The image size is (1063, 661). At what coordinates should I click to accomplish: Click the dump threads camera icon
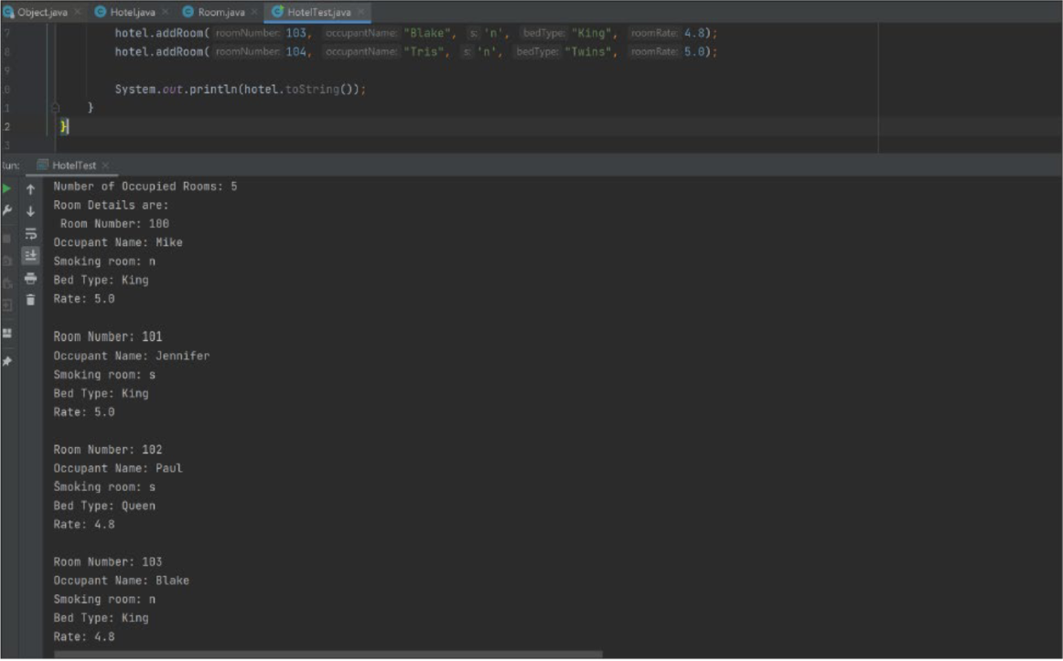[x=6, y=261]
